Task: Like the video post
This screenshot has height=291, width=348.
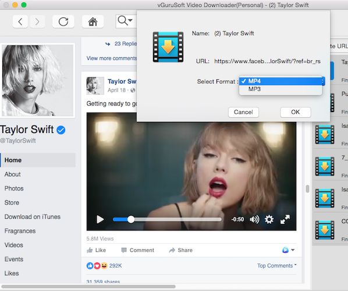Action: (96, 250)
